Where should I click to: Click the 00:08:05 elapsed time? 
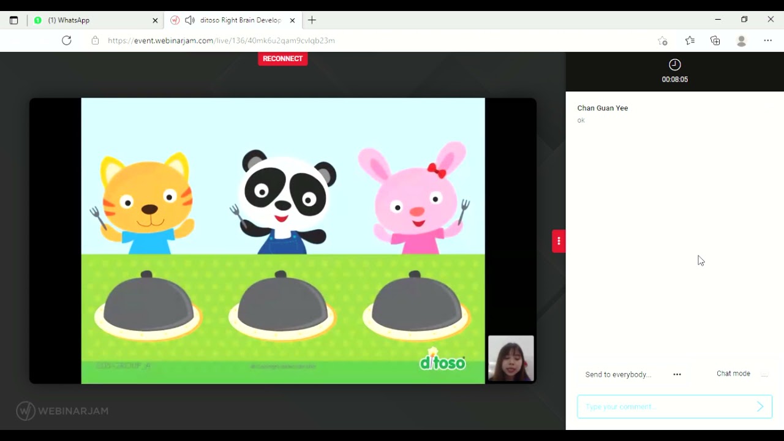tap(674, 80)
